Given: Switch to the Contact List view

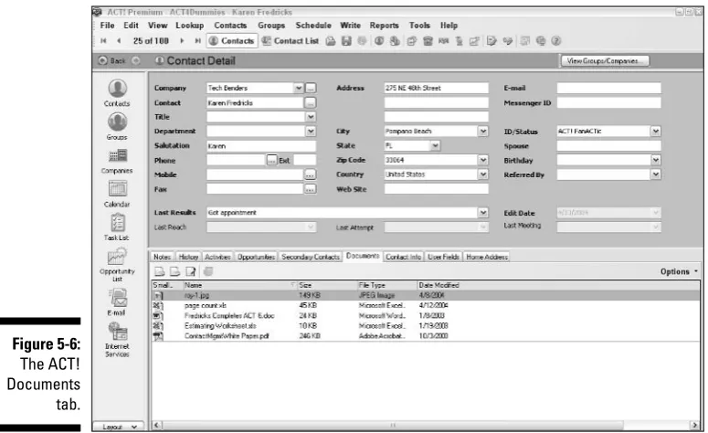Looking at the screenshot, I should [291, 41].
